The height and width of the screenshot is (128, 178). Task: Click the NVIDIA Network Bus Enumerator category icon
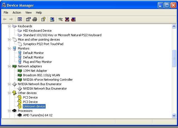click(x=14, y=84)
